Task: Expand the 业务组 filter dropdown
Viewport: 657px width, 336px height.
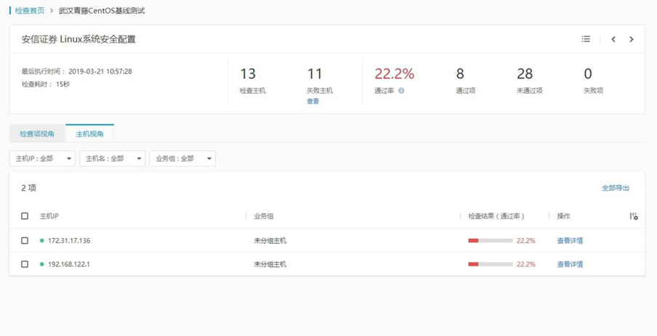Action: click(183, 158)
